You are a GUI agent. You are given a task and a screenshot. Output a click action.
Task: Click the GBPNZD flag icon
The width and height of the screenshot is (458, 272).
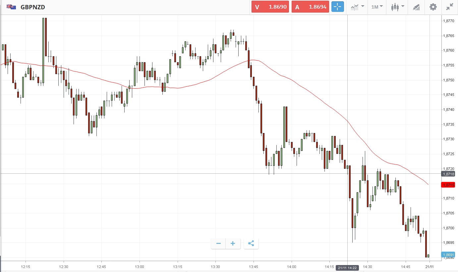(x=11, y=7)
